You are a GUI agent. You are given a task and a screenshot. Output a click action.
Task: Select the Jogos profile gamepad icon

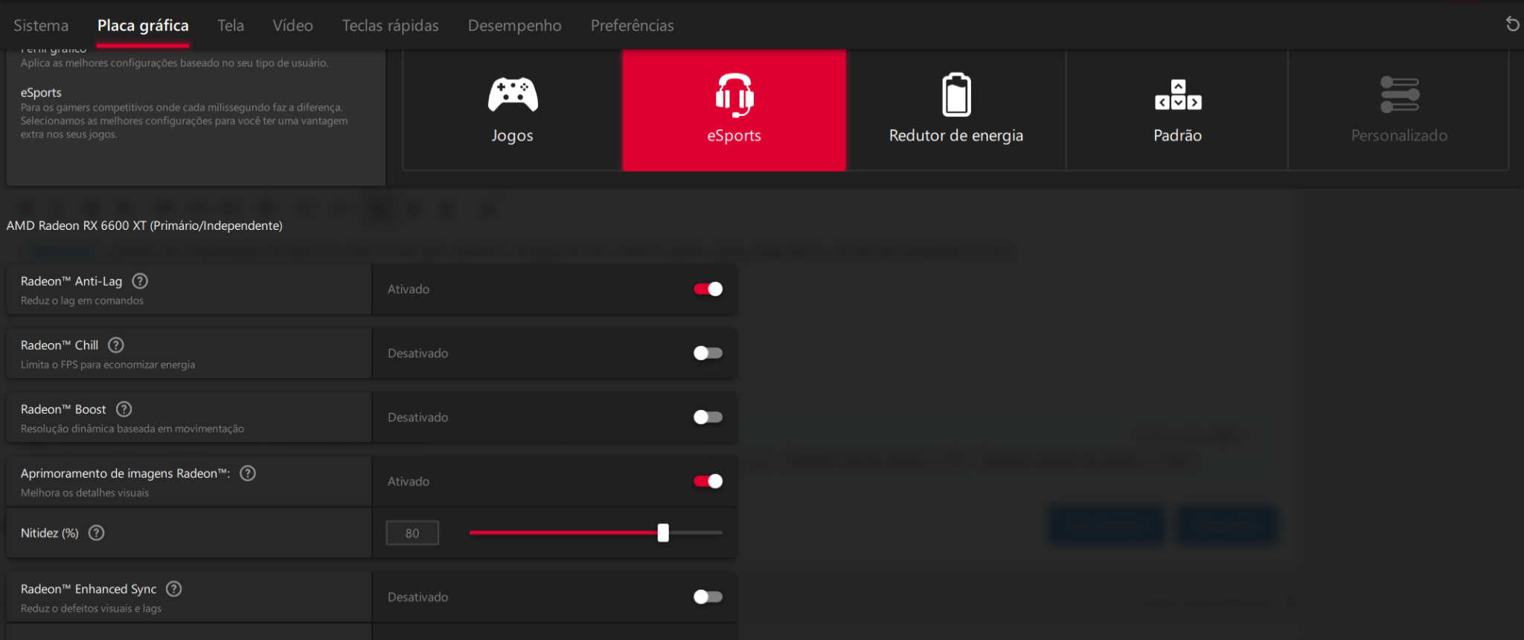(x=513, y=95)
